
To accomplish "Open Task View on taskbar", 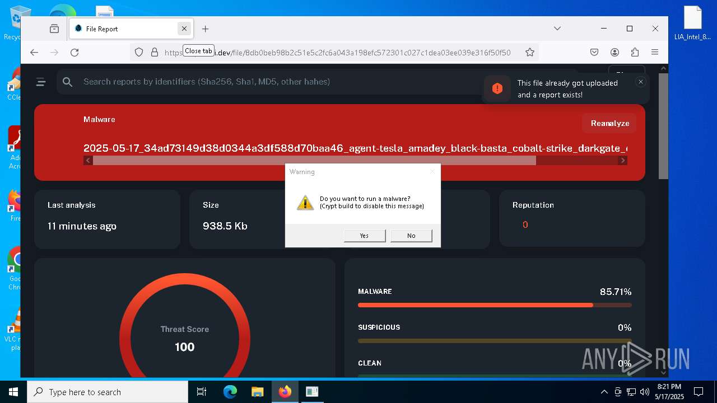I will pos(202,392).
